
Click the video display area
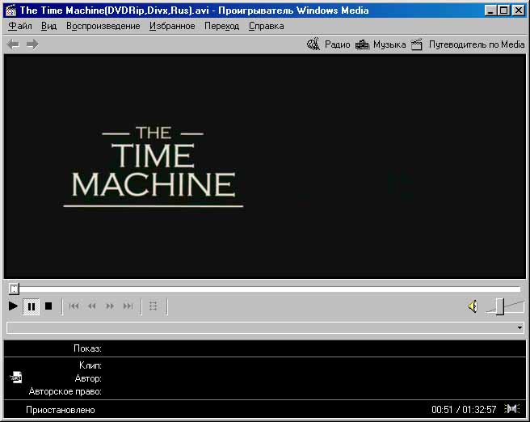tap(265, 167)
